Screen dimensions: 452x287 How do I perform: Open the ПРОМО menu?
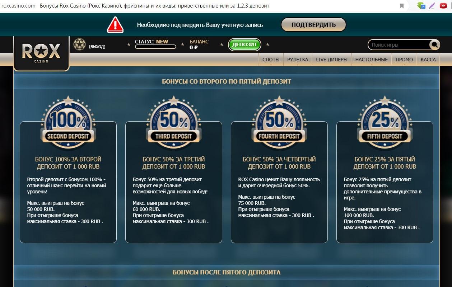tap(404, 60)
